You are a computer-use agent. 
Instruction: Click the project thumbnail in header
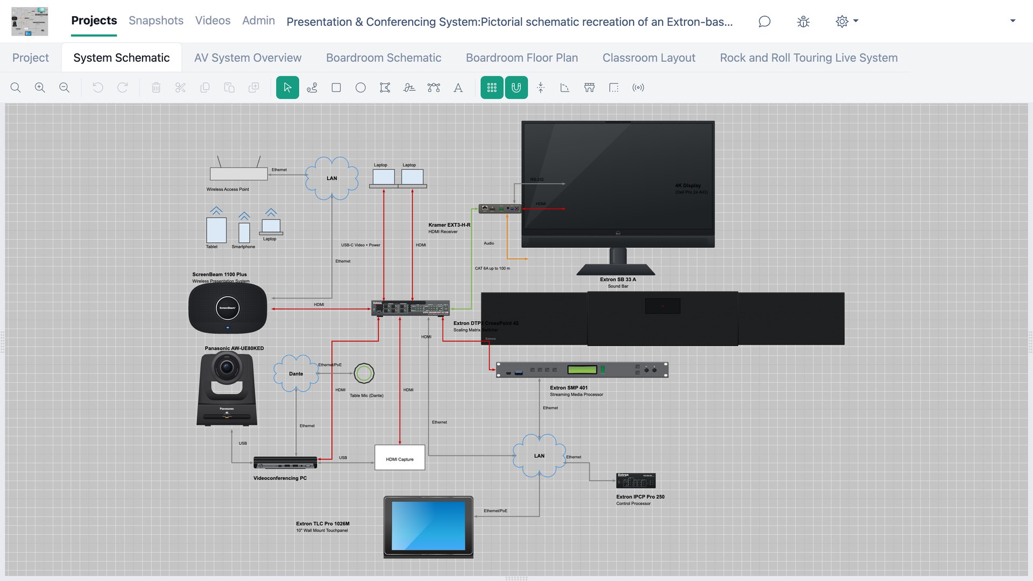pos(30,22)
